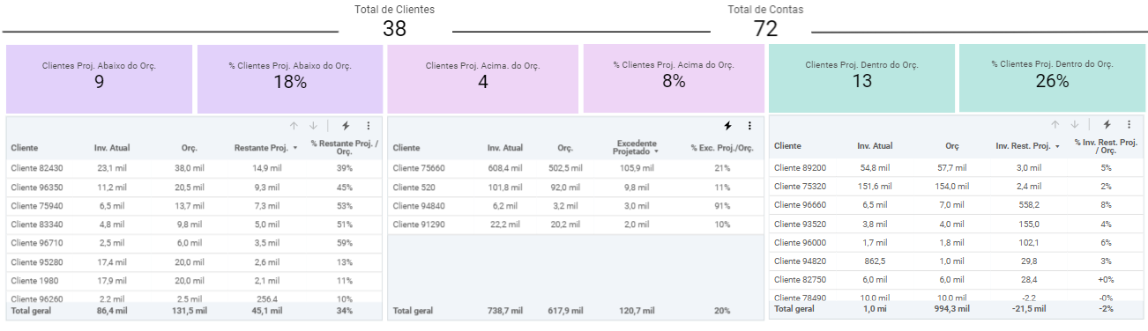The image size is (1148, 331).
Task: Click drill down arrow in right table
Action: pyautogui.click(x=1075, y=125)
